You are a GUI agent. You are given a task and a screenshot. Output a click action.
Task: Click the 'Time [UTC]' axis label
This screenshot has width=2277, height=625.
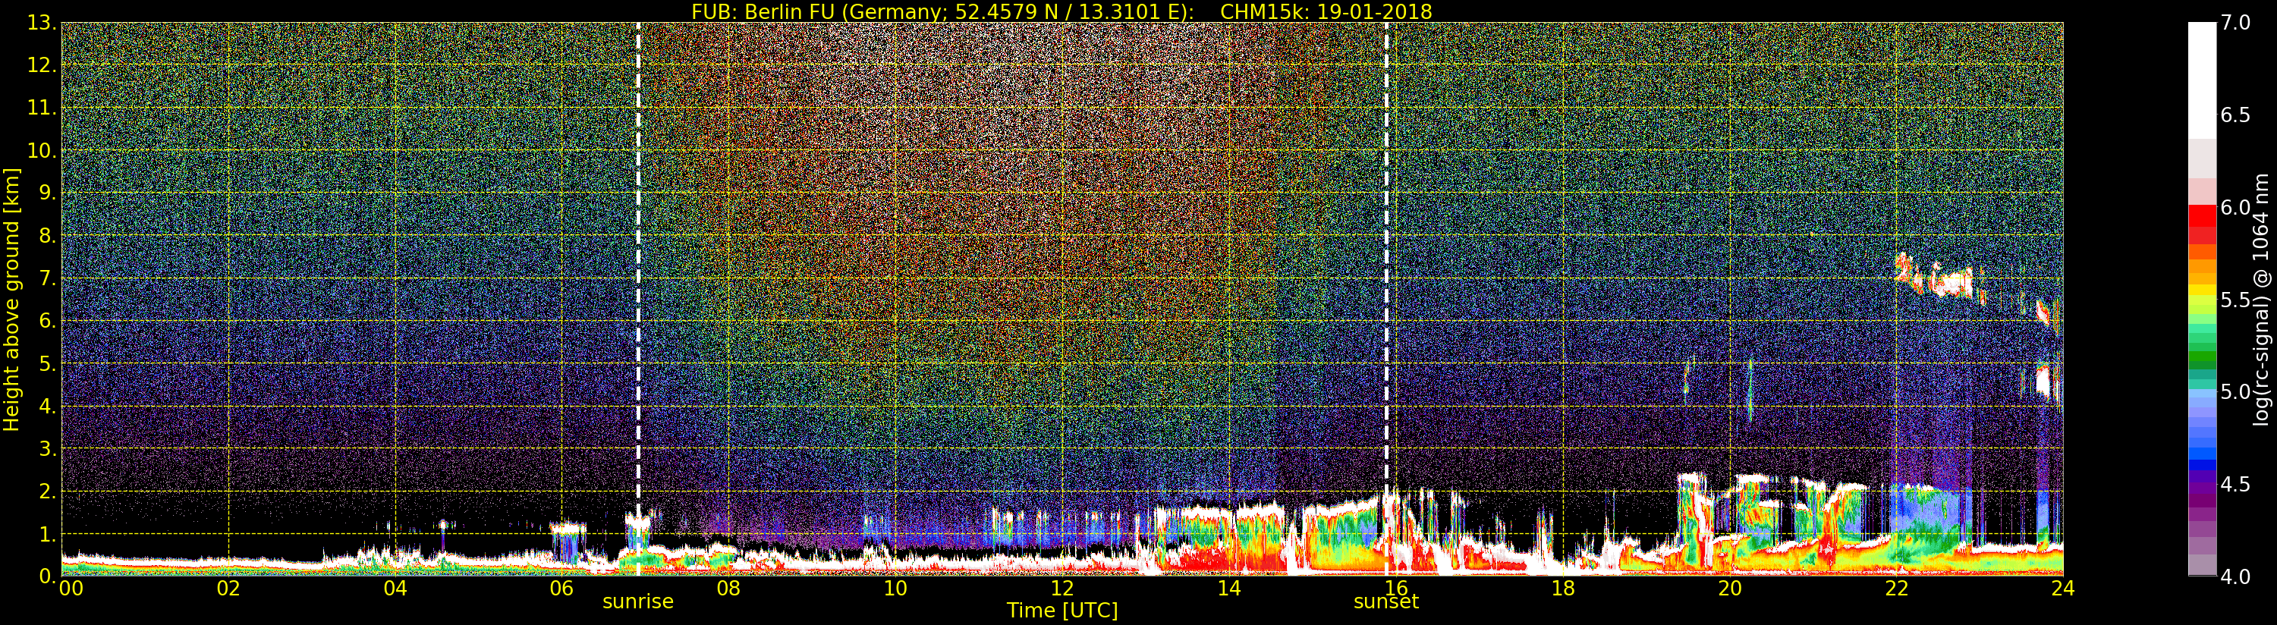coord(1061,611)
